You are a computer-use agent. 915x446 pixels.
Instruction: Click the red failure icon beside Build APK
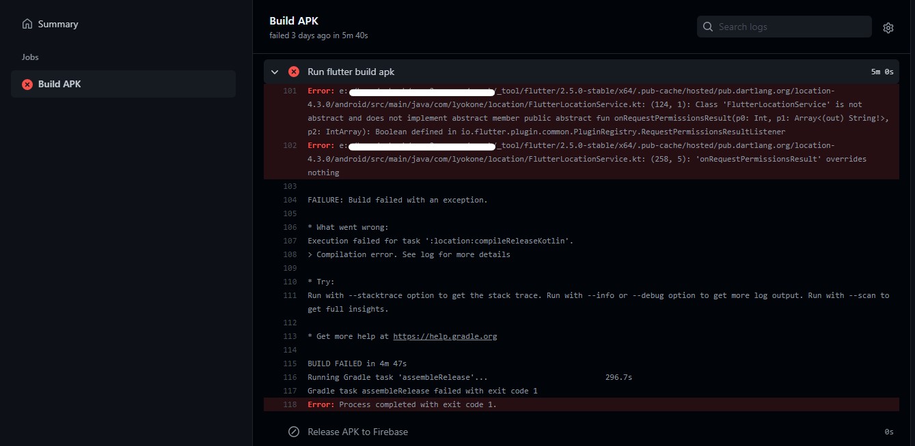27,84
